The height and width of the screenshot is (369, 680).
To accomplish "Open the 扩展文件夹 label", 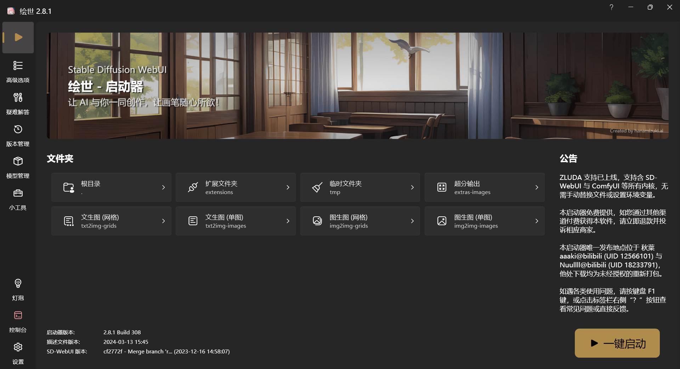I will [221, 184].
